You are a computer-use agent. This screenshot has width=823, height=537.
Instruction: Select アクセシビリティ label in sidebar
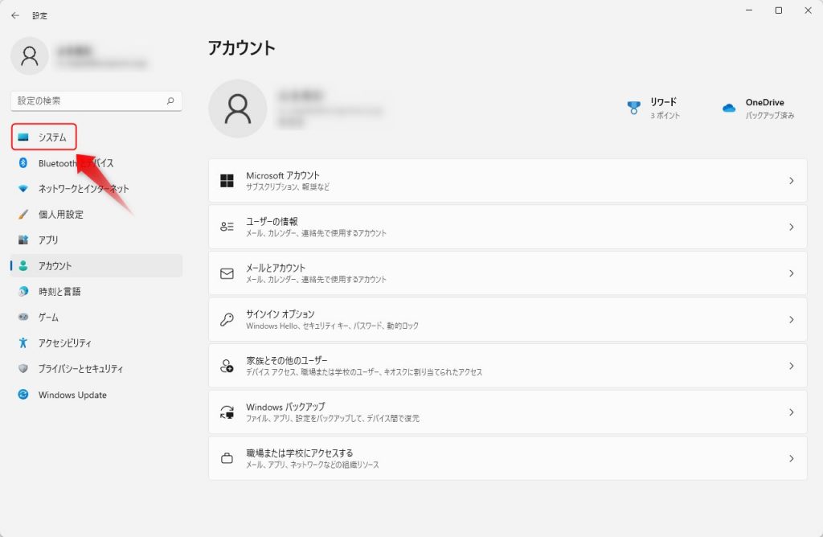[64, 342]
